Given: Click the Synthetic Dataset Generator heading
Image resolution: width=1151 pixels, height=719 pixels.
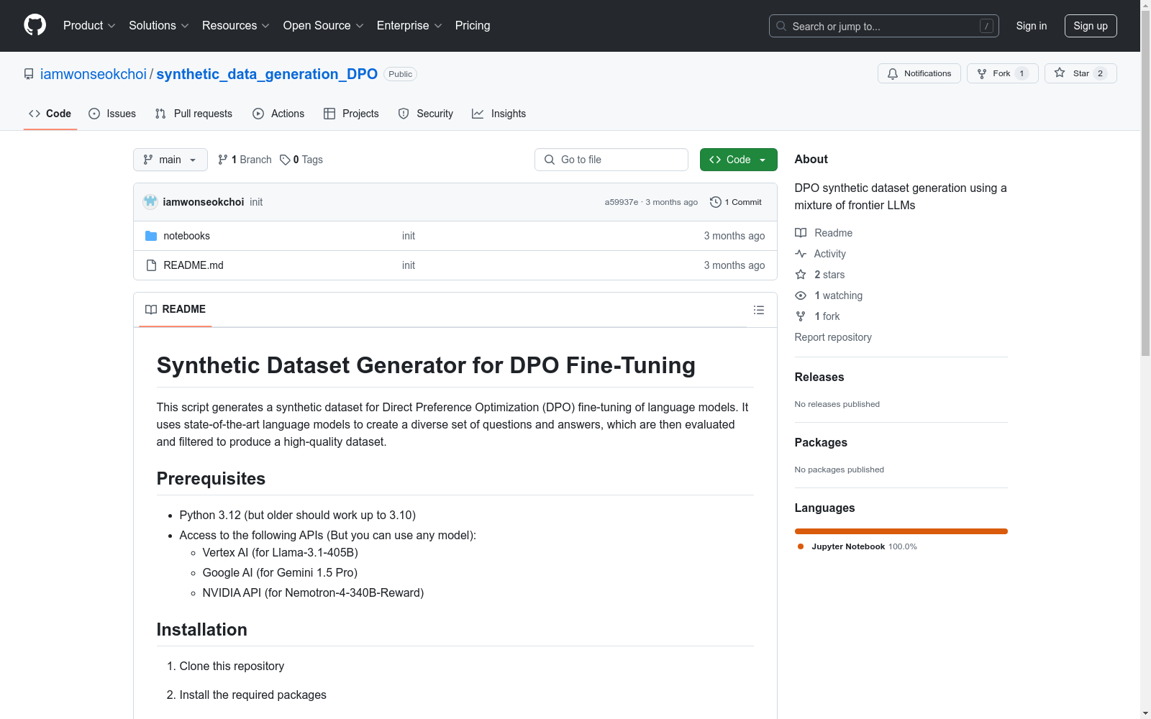Looking at the screenshot, I should coord(426,365).
